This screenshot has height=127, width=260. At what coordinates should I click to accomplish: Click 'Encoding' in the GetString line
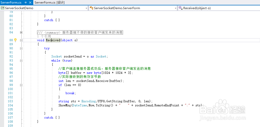[88, 101]
